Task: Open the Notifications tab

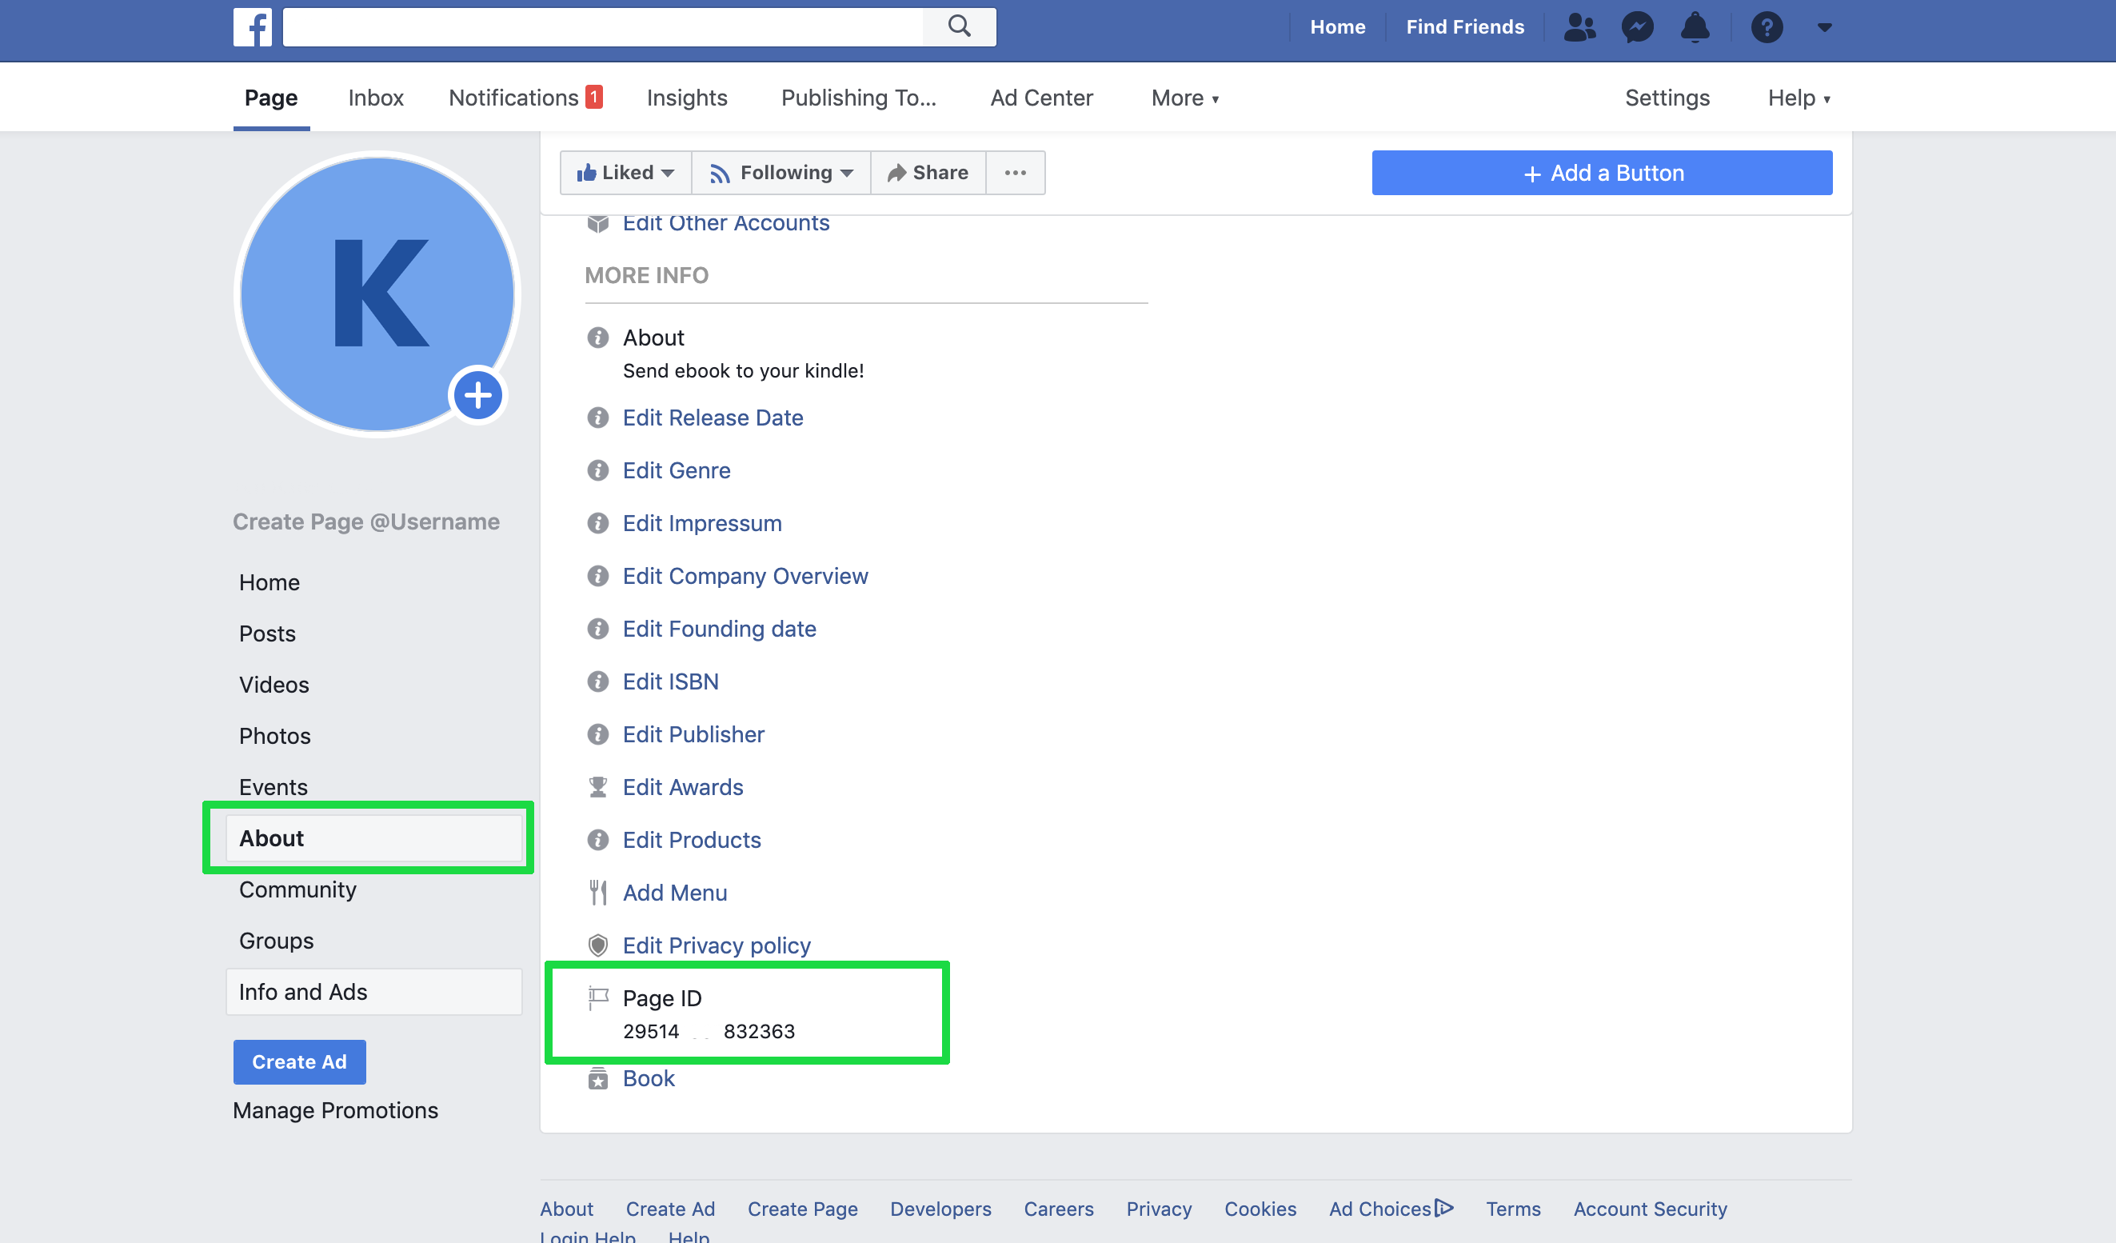Action: (x=525, y=98)
